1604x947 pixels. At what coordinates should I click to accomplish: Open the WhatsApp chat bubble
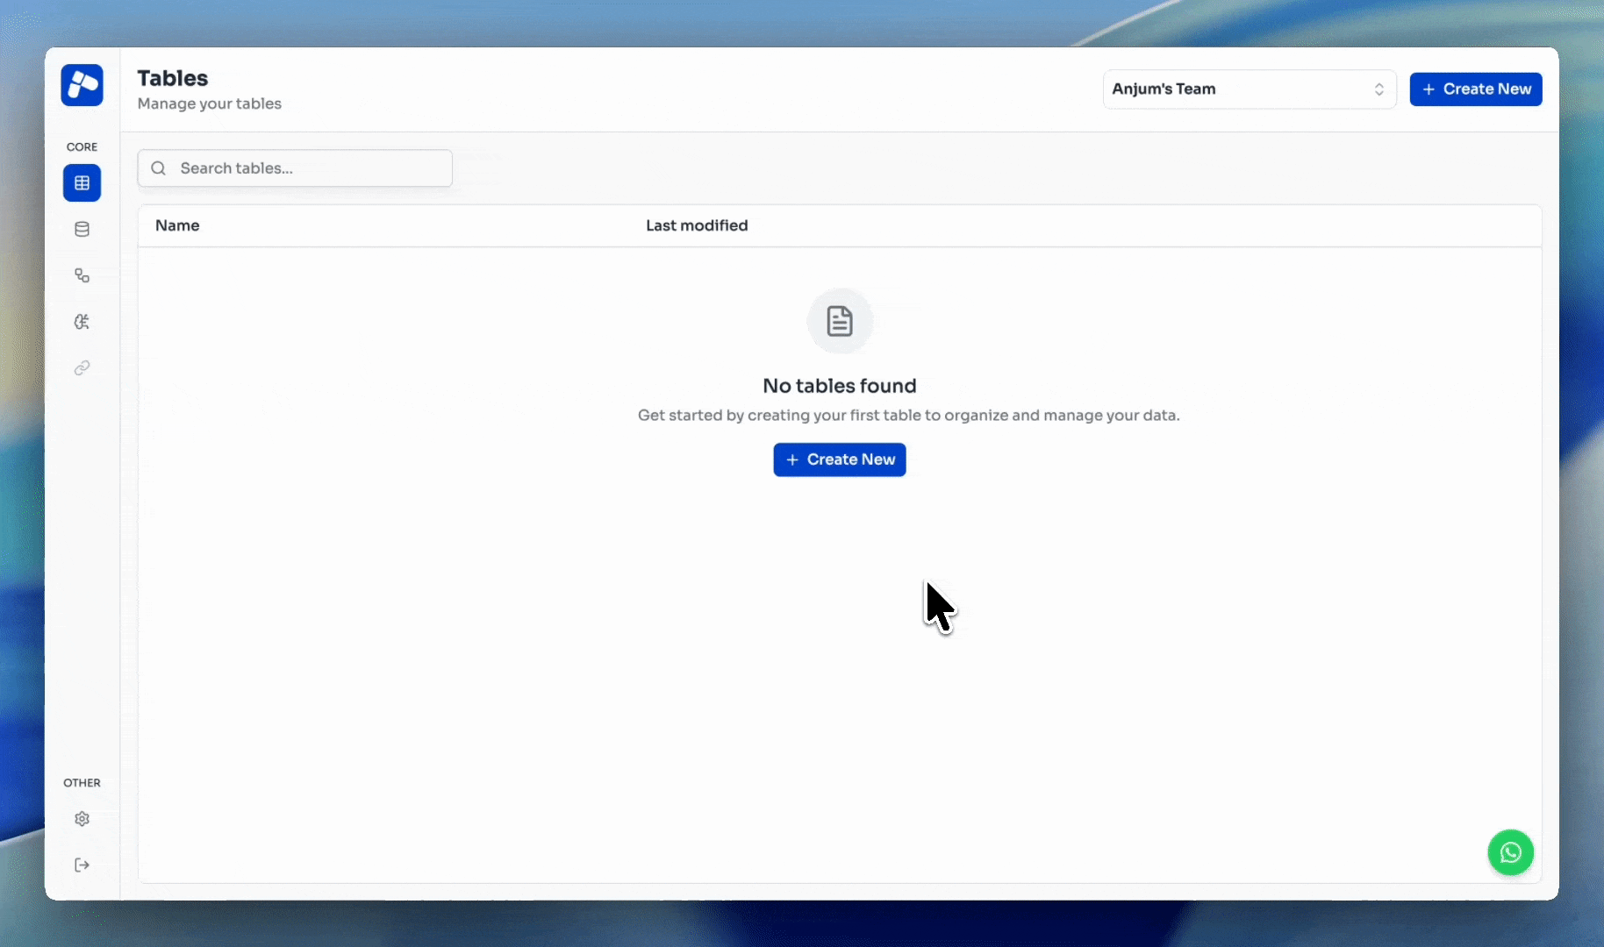[1510, 852]
